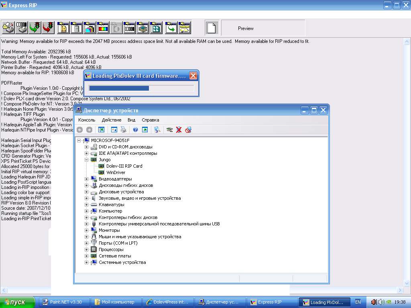Click the red arrow traffic light Stop Inputs icon

point(48,28)
